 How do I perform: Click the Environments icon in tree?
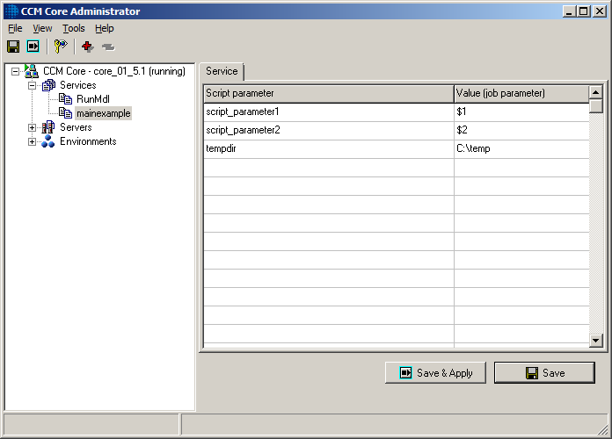(48, 141)
